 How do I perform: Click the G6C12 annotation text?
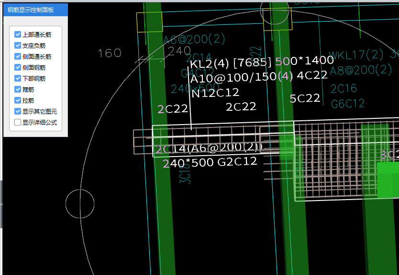[348, 104]
